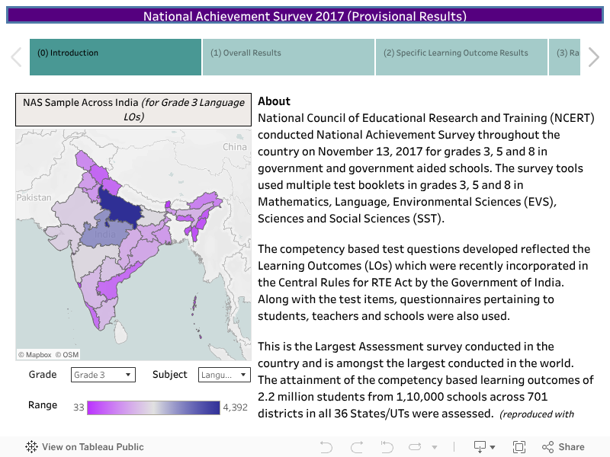Expand the refresh options small arrow
This screenshot has width=610, height=457.
435,447
